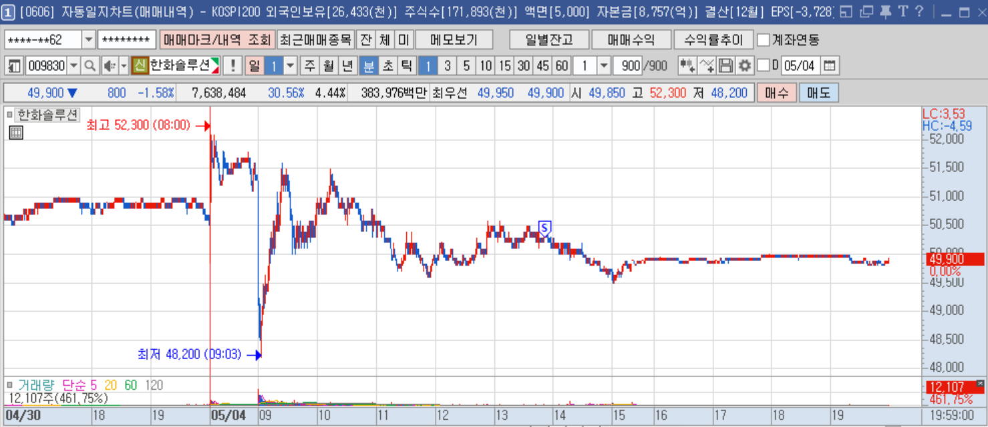Click the data grid icon under chart title
The height and width of the screenshot is (427, 988).
16,133
